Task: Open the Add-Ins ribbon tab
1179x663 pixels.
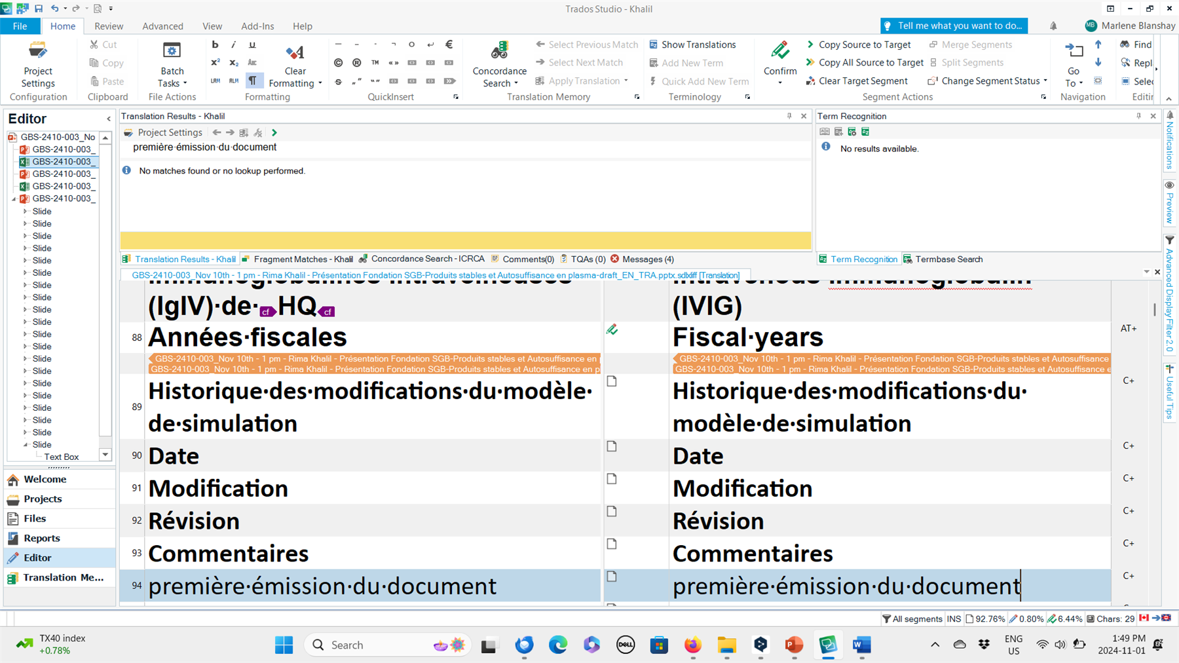Action: pyautogui.click(x=257, y=26)
